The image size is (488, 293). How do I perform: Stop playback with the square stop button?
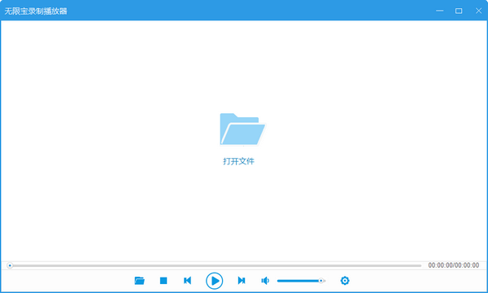tap(163, 281)
